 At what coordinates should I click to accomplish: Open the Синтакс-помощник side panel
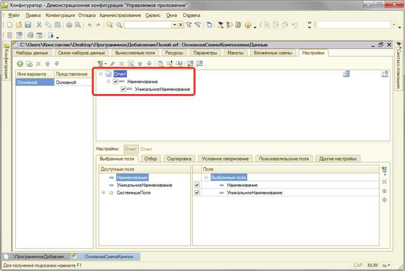pyautogui.click(x=399, y=66)
